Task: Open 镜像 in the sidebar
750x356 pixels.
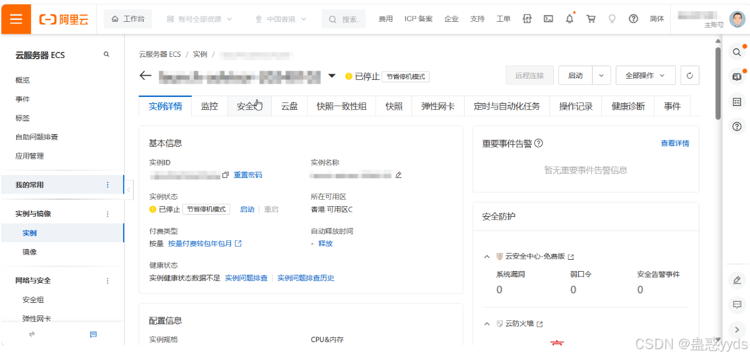Action: click(x=29, y=252)
